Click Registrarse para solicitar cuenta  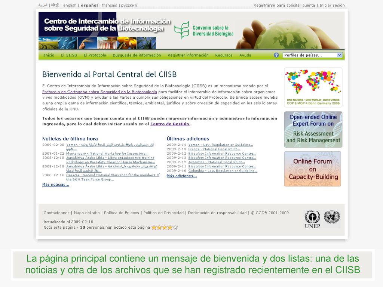(284, 5)
